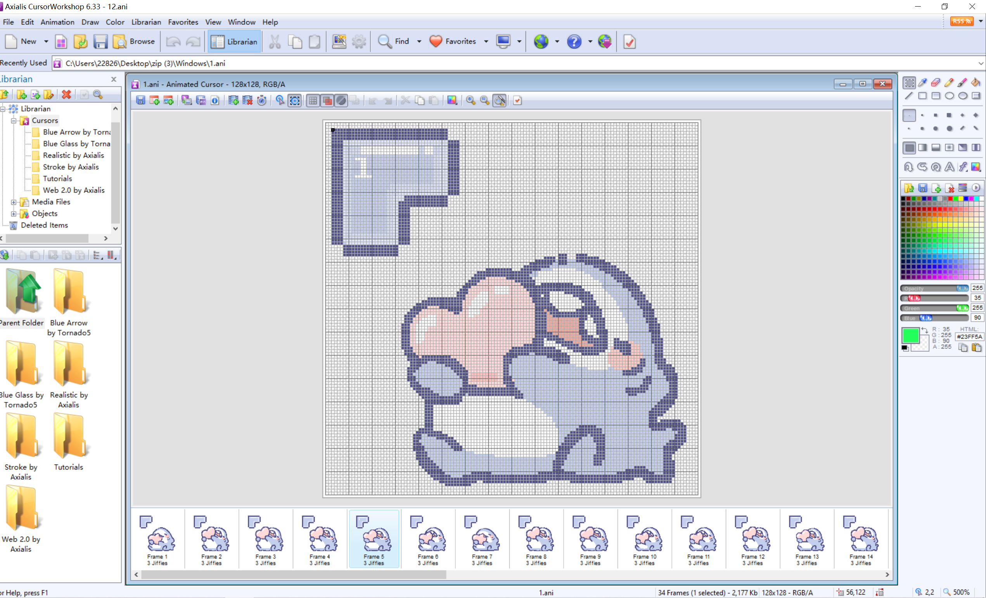Click the RSS feed button
The height and width of the screenshot is (598, 986).
click(961, 21)
